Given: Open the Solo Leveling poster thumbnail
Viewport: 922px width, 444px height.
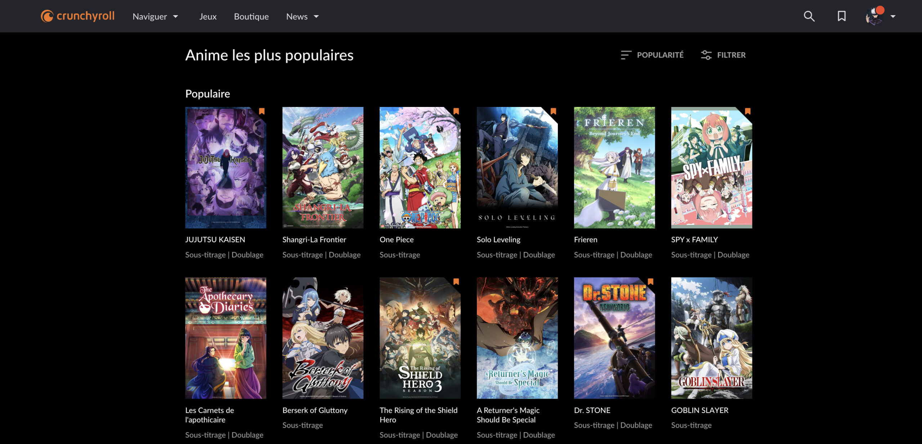Looking at the screenshot, I should coord(517,167).
